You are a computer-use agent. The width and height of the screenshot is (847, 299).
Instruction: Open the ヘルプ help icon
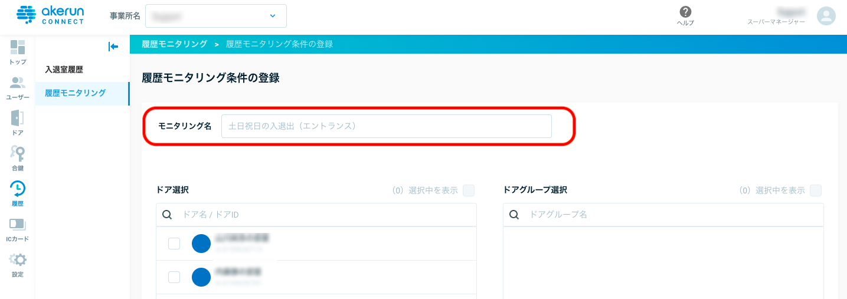point(685,16)
